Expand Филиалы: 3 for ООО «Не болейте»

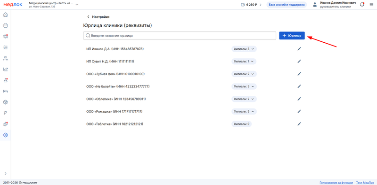(x=244, y=86)
